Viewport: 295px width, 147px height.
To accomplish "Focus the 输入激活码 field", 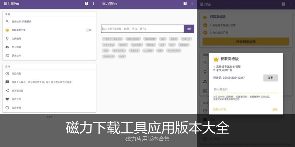I will pos(246,89).
